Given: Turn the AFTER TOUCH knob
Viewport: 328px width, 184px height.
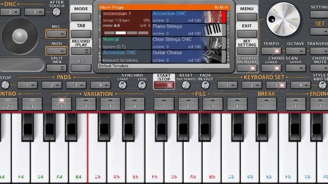Looking at the screenshot, I should (56, 12).
